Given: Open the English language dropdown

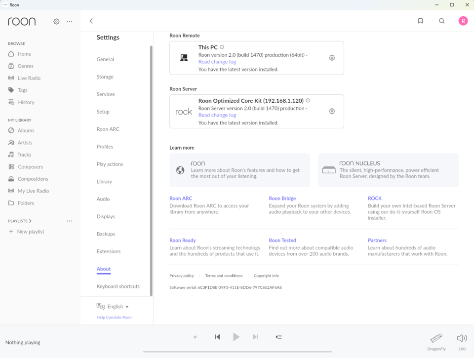Looking at the screenshot, I should click(x=113, y=306).
